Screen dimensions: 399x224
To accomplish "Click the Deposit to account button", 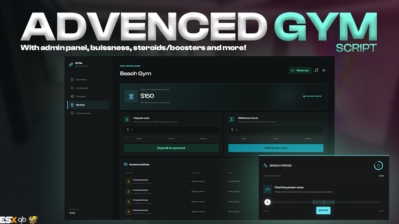I will [171, 148].
